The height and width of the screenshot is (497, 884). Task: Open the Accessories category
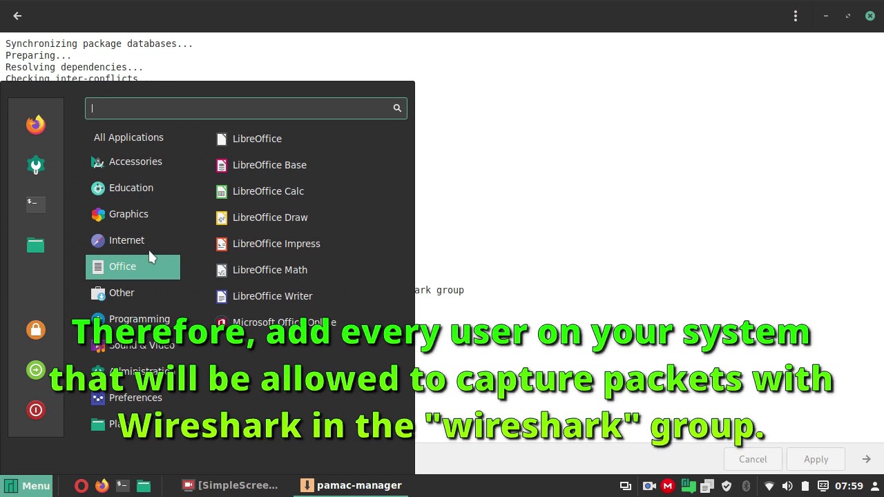click(x=133, y=162)
